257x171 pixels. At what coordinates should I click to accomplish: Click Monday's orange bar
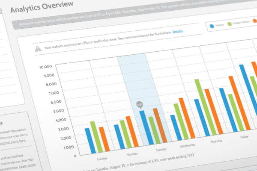(x=132, y=131)
